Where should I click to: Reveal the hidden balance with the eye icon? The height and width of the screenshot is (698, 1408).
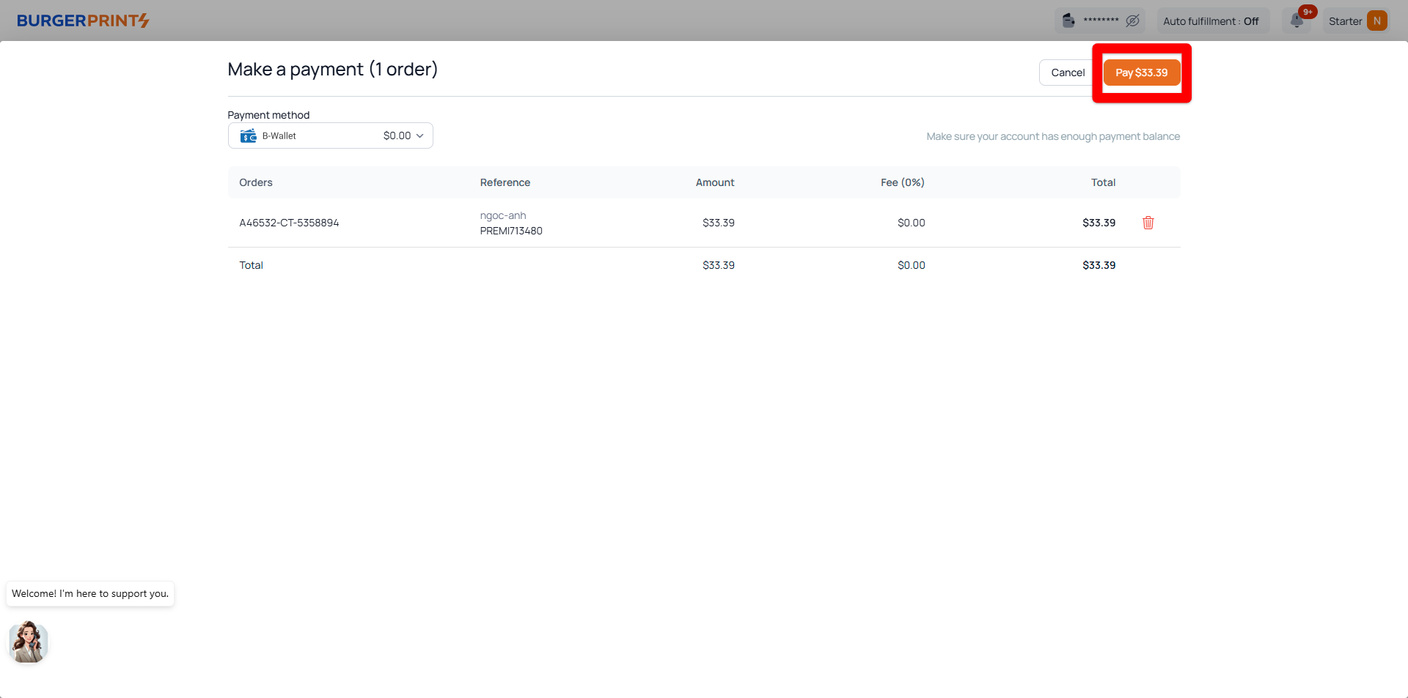tap(1132, 21)
